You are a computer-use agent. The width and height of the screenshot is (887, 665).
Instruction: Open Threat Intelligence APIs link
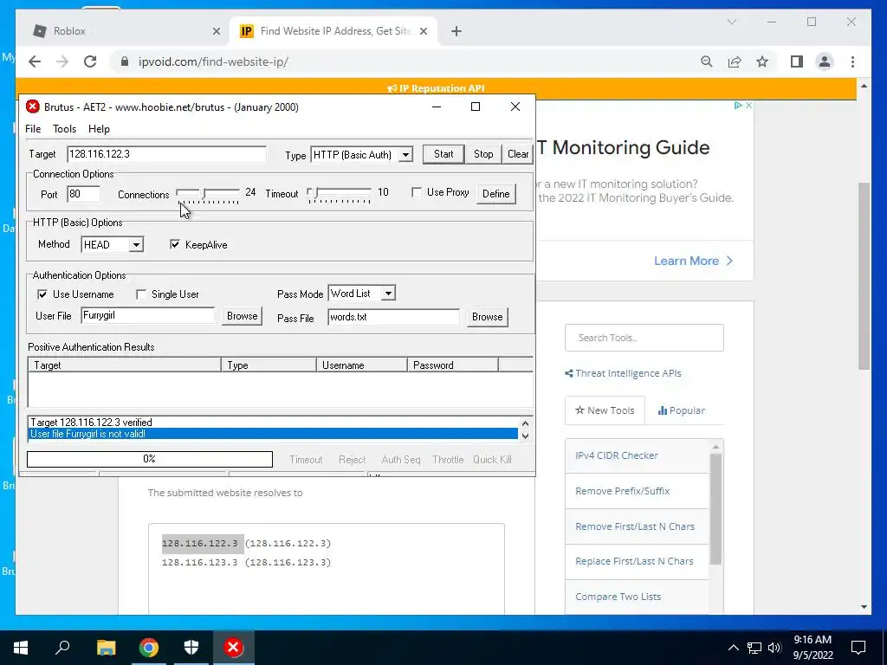pos(623,373)
